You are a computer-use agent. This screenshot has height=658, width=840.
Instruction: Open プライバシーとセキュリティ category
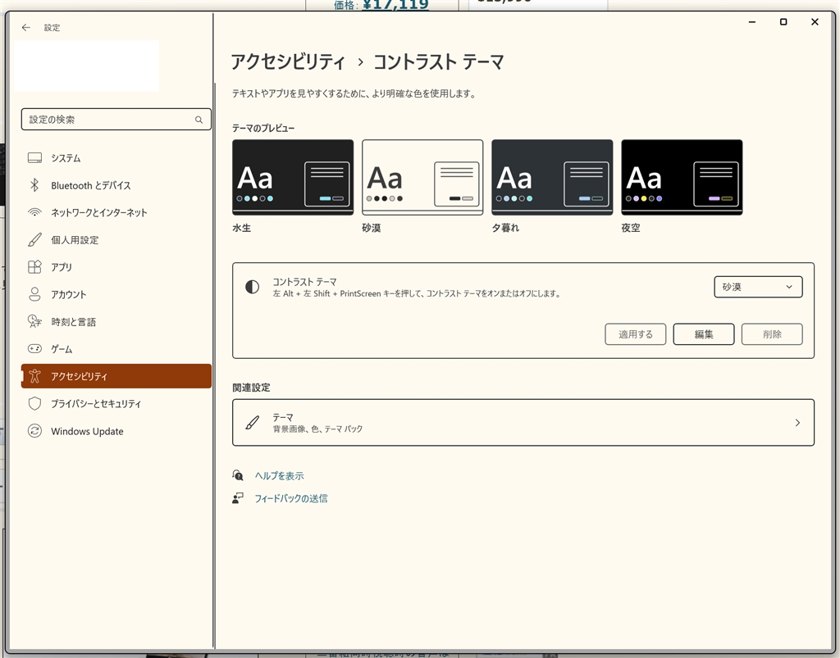coord(116,403)
